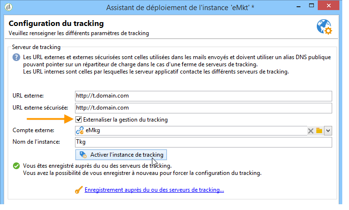The height and width of the screenshot is (210, 349).
Task: Click into the Nom de l'instance field
Action: (203, 142)
